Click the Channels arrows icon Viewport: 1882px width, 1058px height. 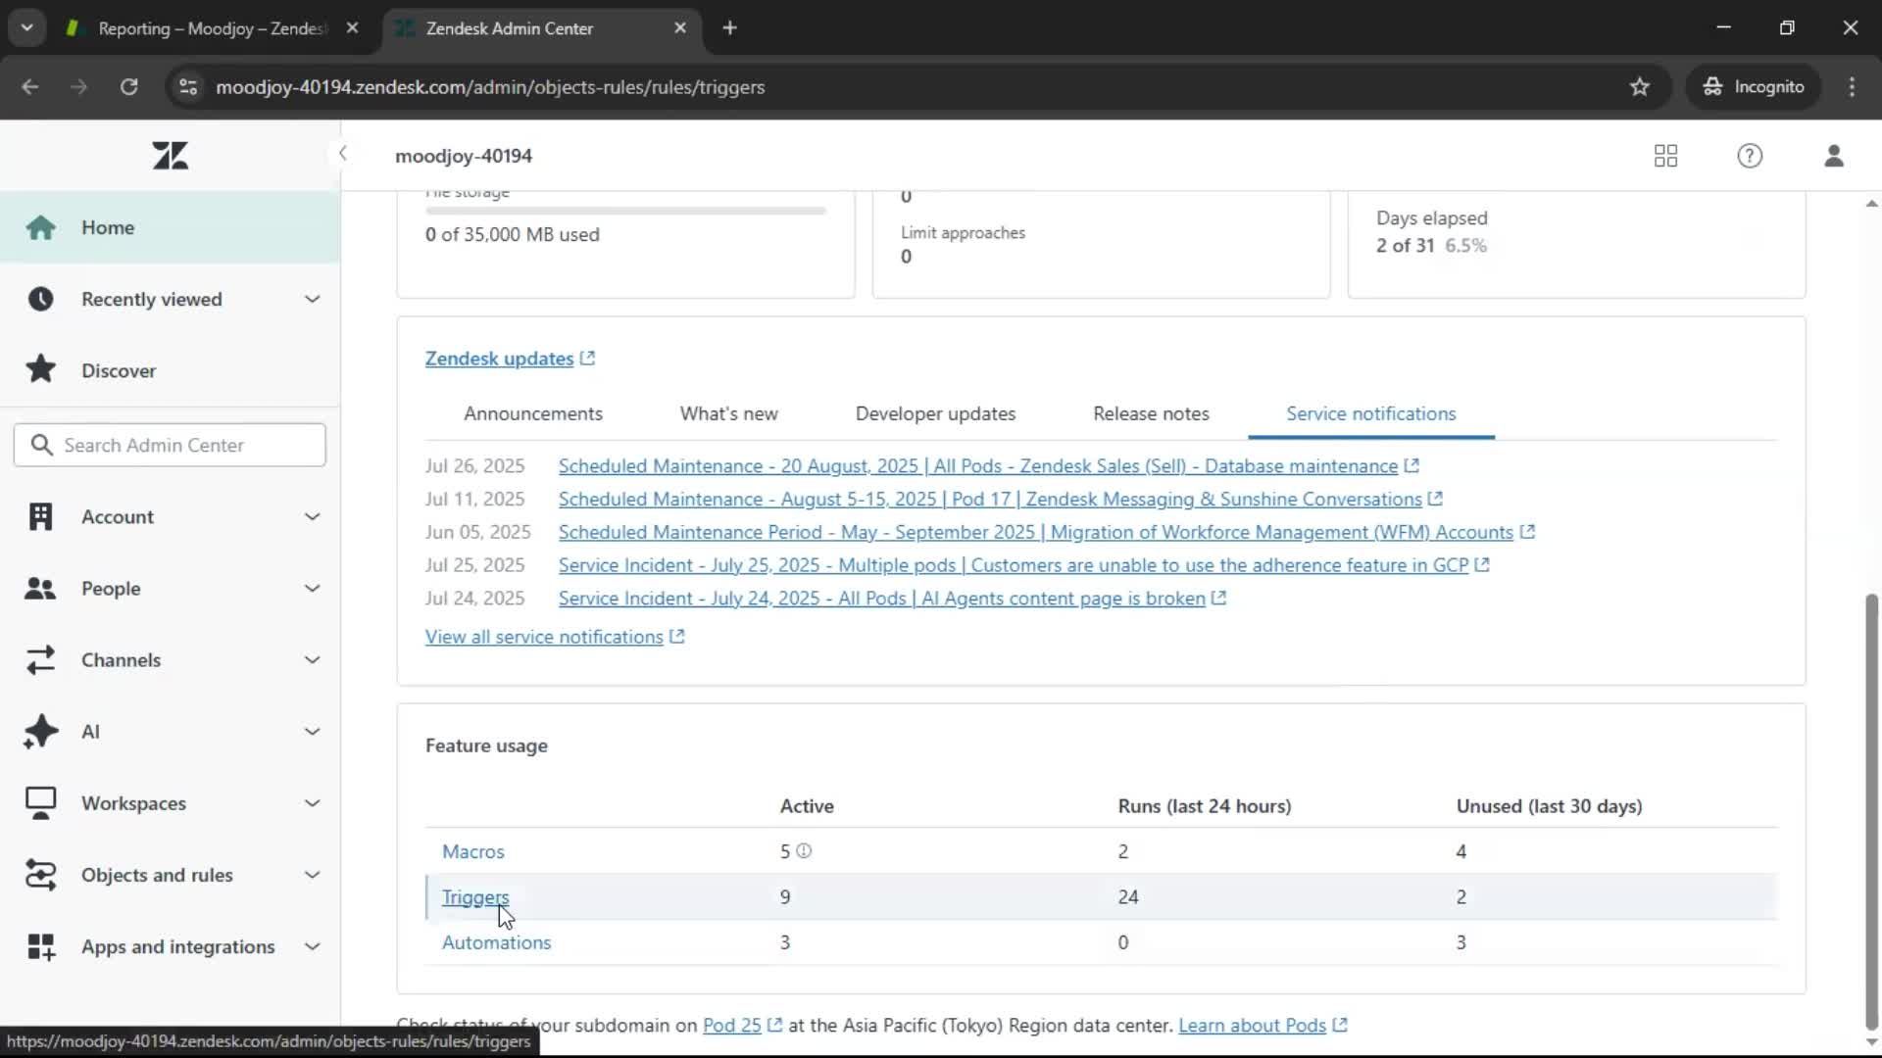tap(40, 660)
